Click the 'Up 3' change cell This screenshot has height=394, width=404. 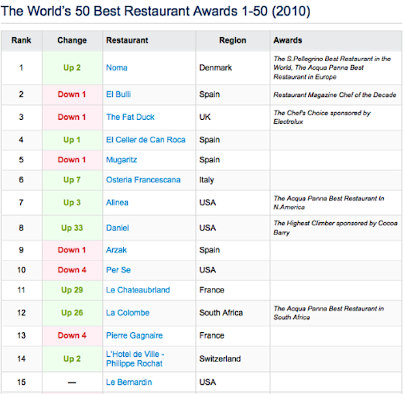point(72,203)
